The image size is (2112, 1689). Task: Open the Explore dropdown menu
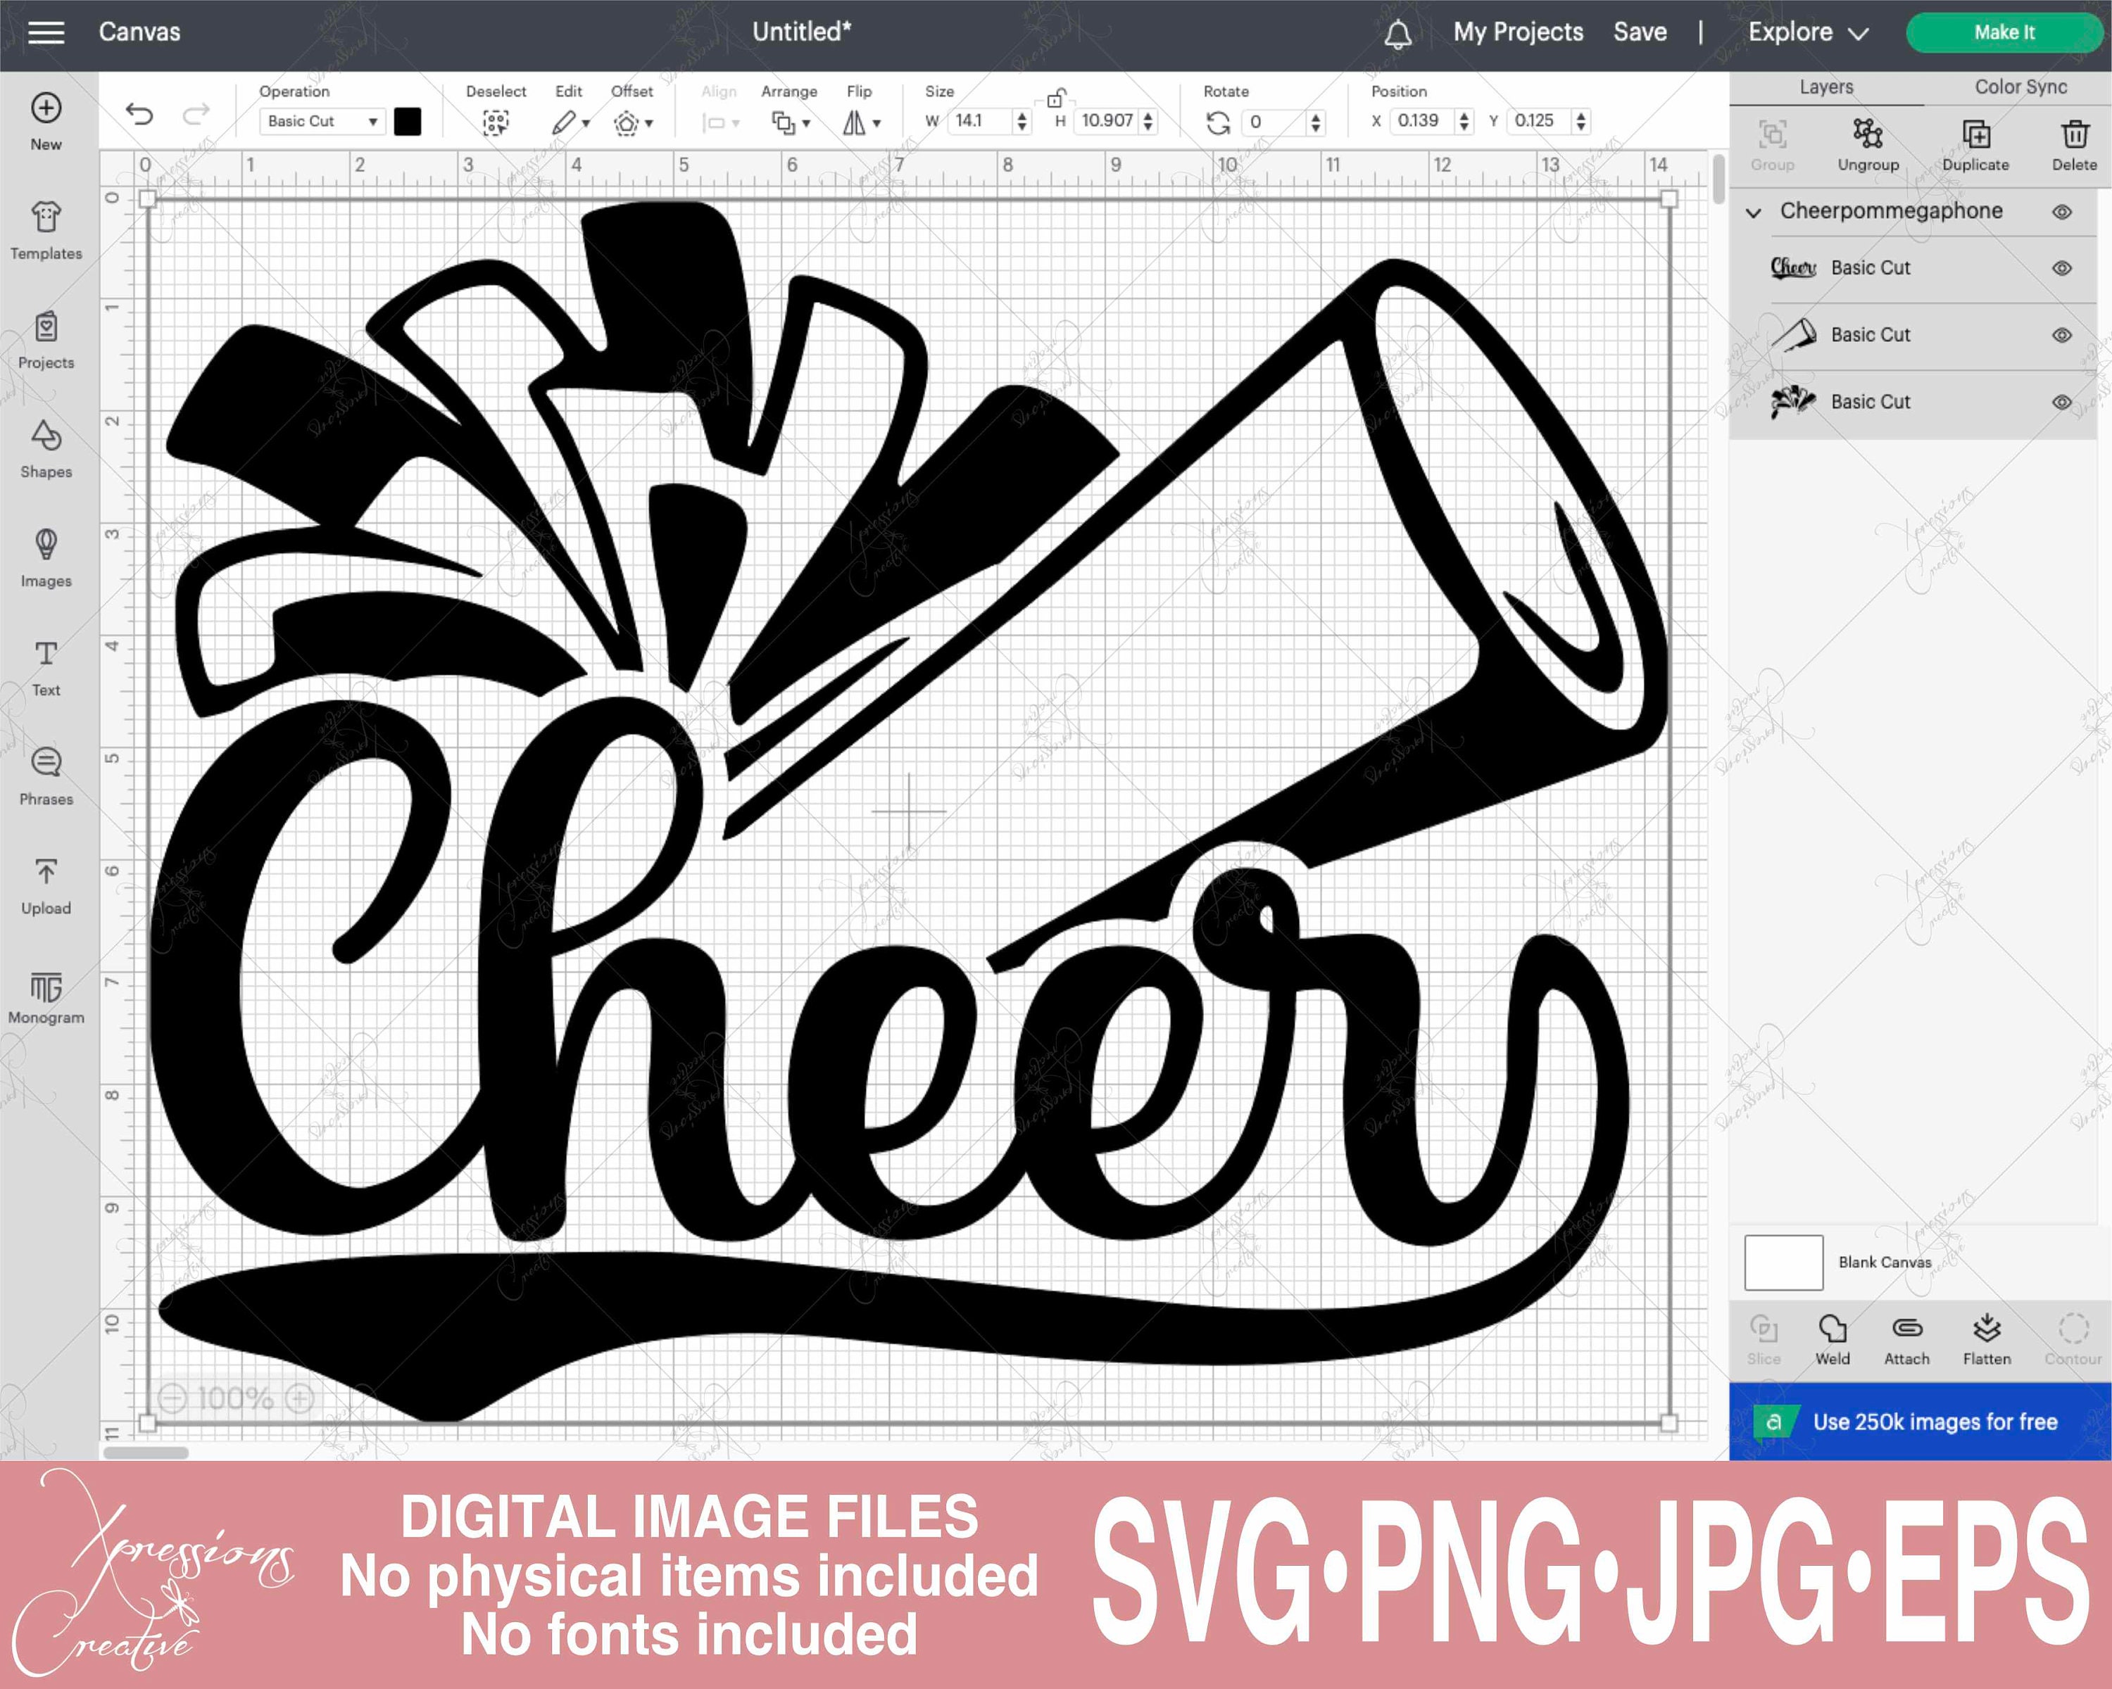pos(1807,32)
